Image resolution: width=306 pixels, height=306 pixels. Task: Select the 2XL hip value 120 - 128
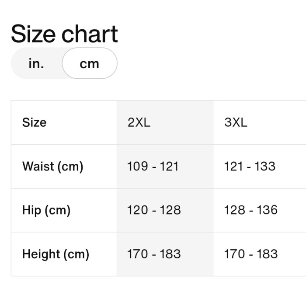tap(154, 210)
